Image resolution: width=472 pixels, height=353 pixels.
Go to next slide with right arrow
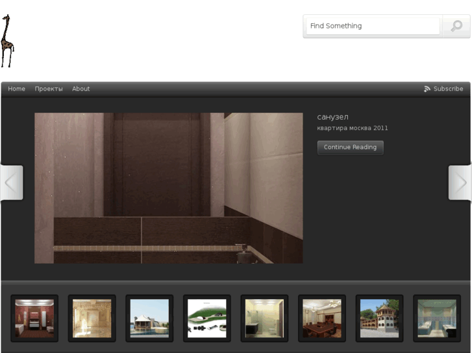(460, 183)
